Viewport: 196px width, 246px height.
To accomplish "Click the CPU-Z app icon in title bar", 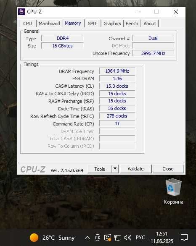I will point(21,12).
